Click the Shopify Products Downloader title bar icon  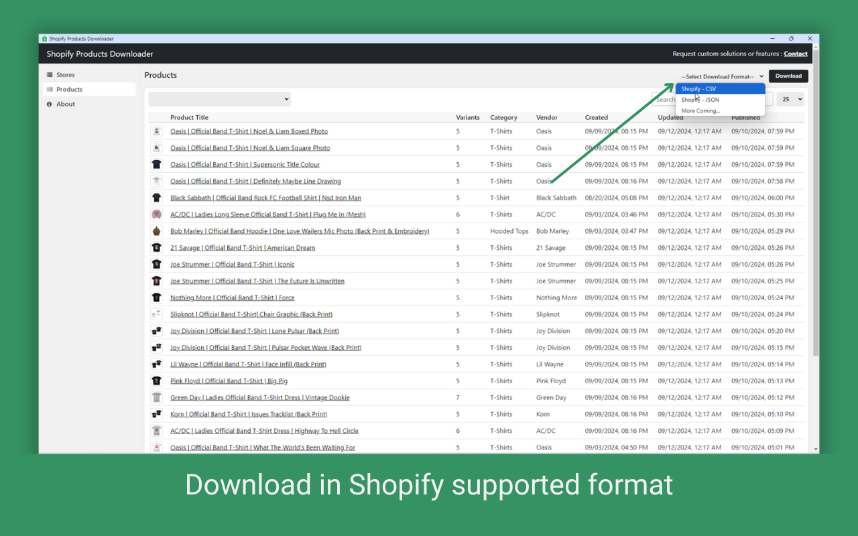(x=44, y=39)
